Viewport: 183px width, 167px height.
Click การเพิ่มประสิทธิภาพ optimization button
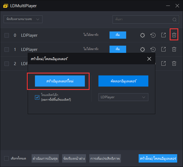tap(105, 158)
